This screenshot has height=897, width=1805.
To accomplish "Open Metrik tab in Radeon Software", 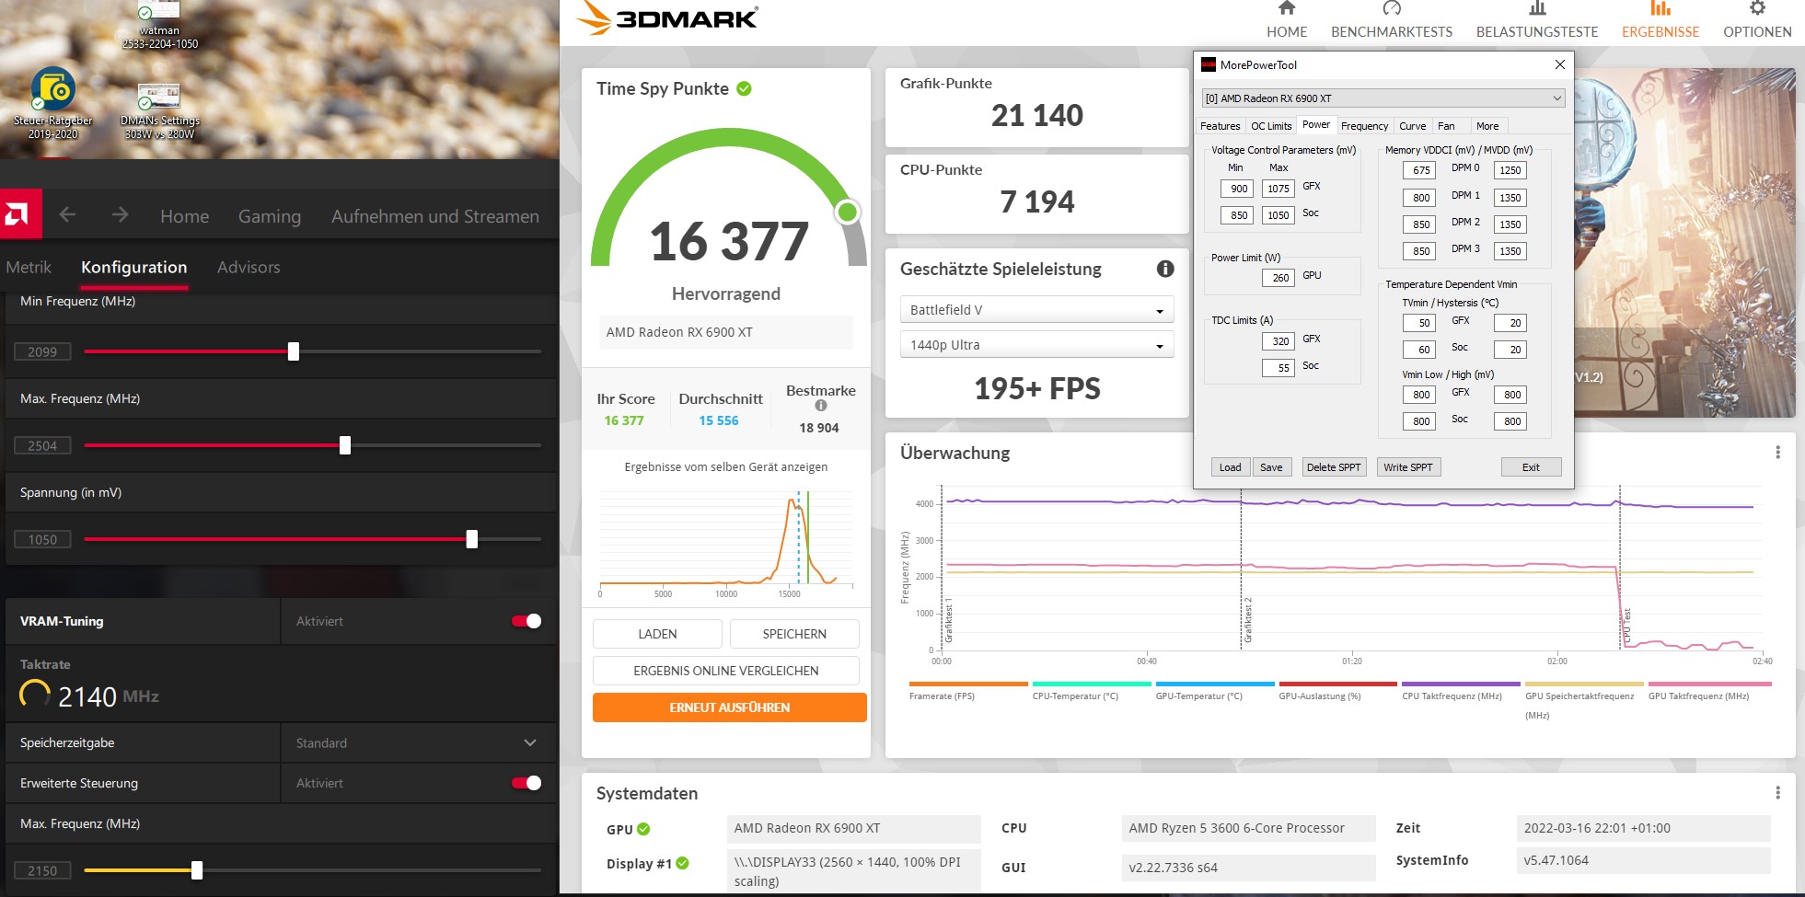I will pos(29,267).
